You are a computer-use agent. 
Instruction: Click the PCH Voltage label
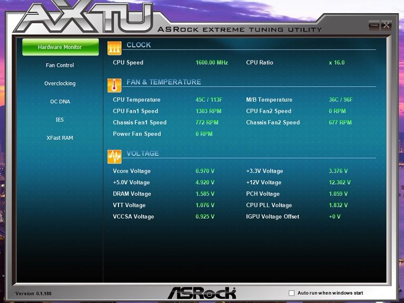pyautogui.click(x=263, y=194)
